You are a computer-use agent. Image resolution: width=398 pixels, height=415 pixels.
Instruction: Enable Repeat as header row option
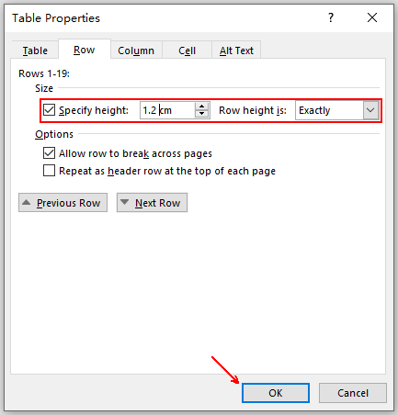(x=49, y=171)
